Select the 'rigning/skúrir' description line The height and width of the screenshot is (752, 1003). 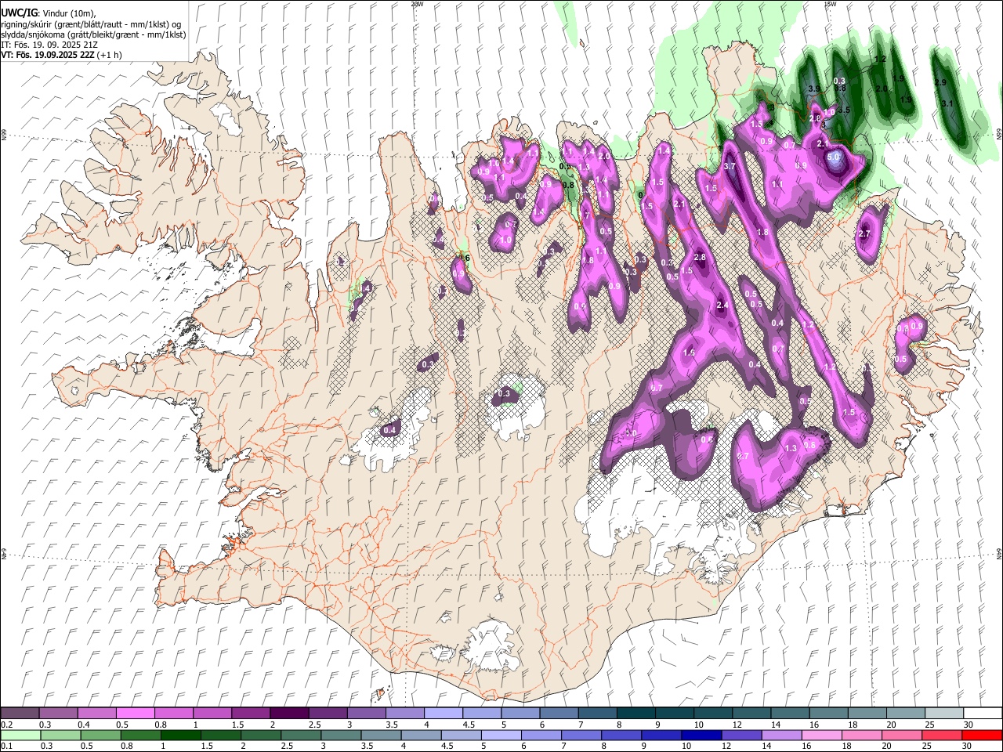92,23
